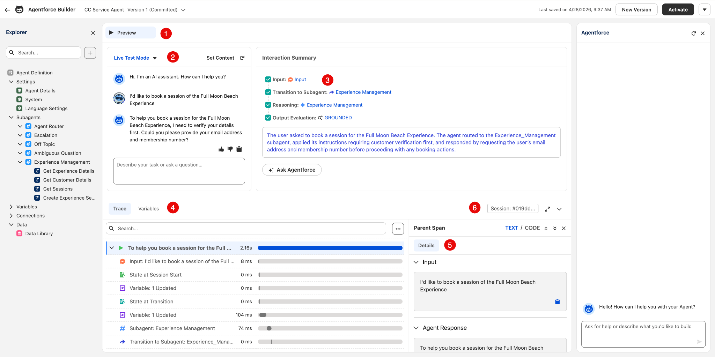Collapse the top trace row
The image size is (715, 357).
click(x=112, y=248)
